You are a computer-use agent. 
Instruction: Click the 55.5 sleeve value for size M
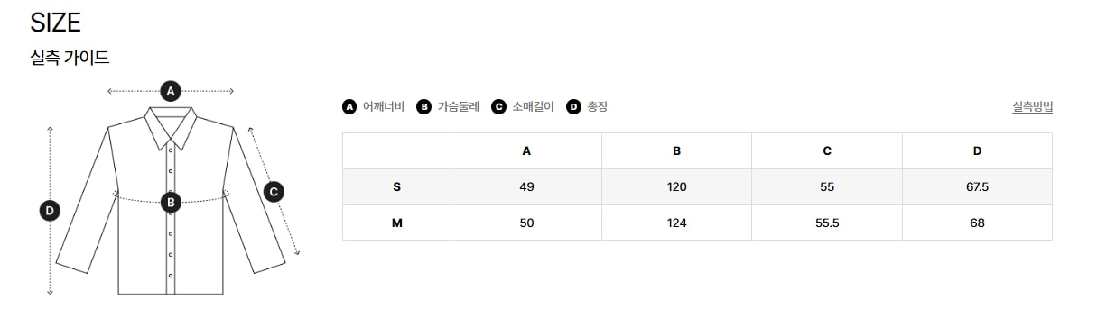[x=827, y=223]
